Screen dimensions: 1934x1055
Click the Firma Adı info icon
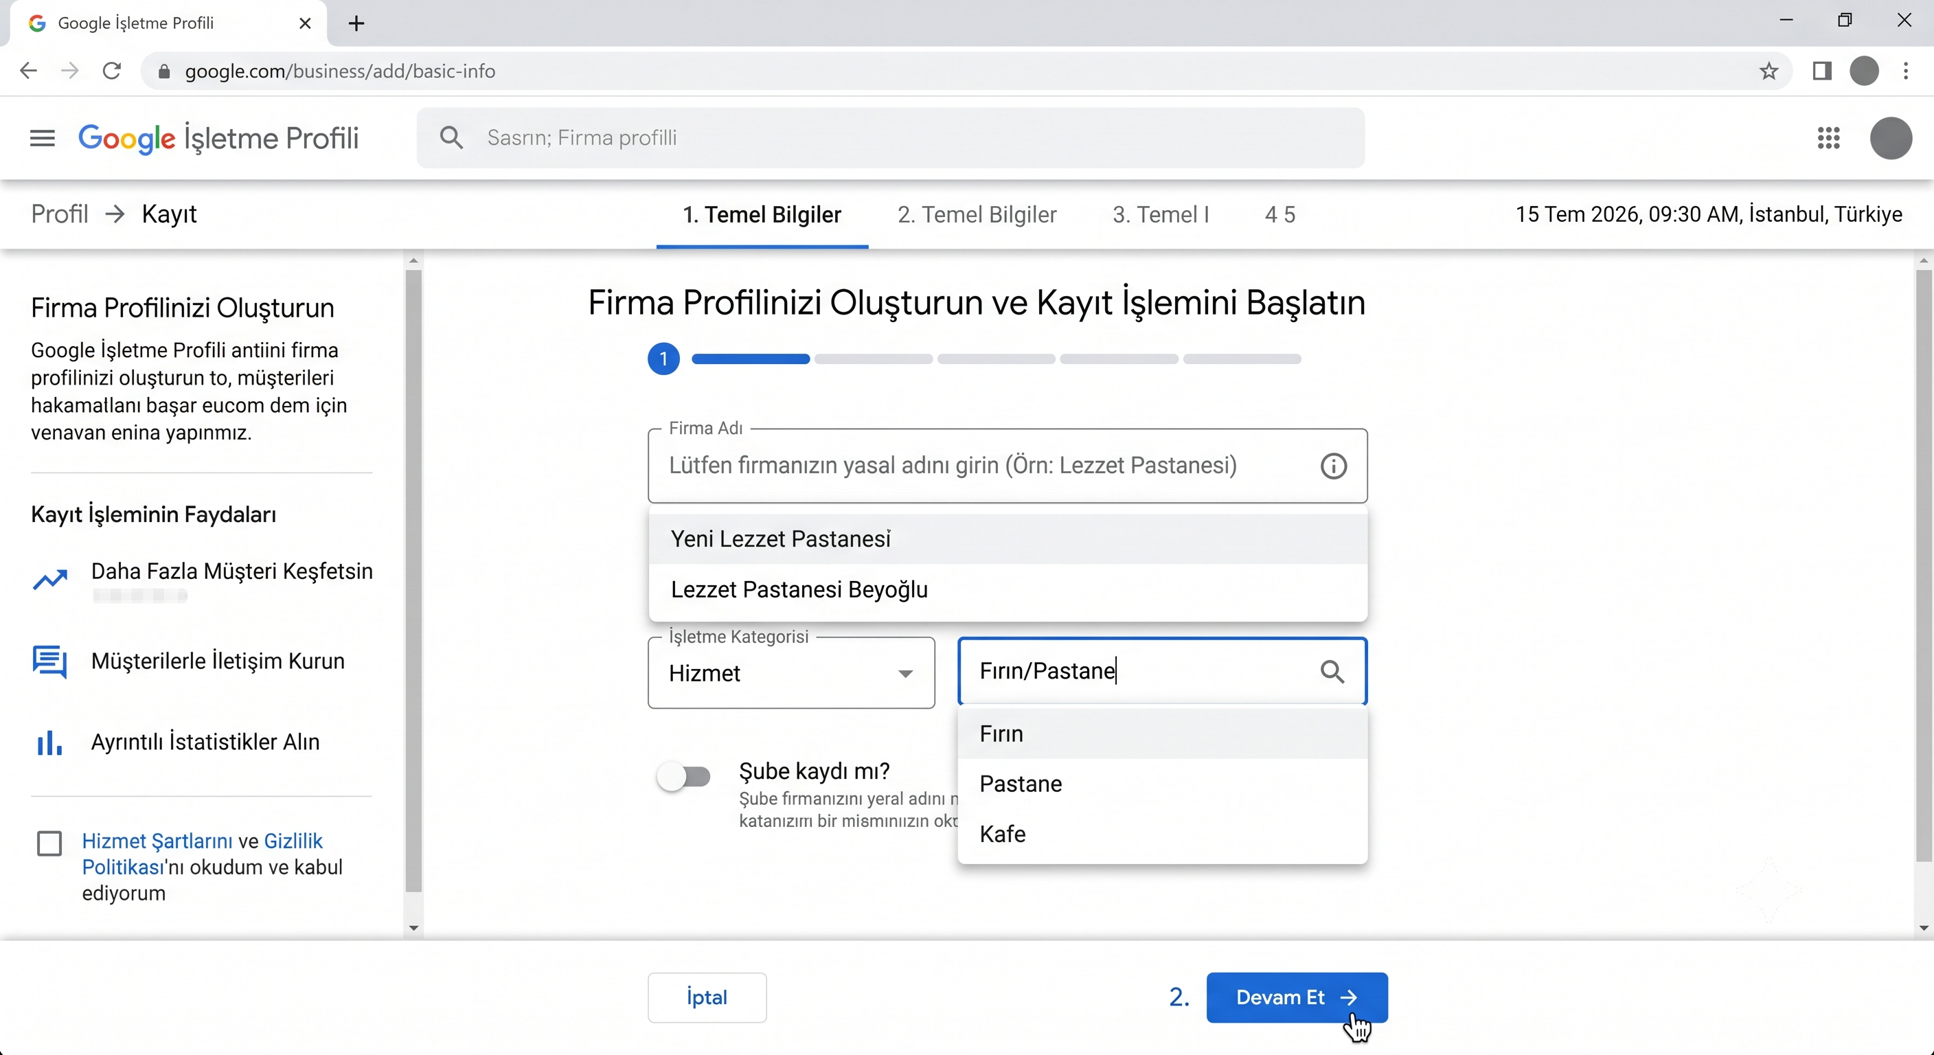tap(1333, 466)
